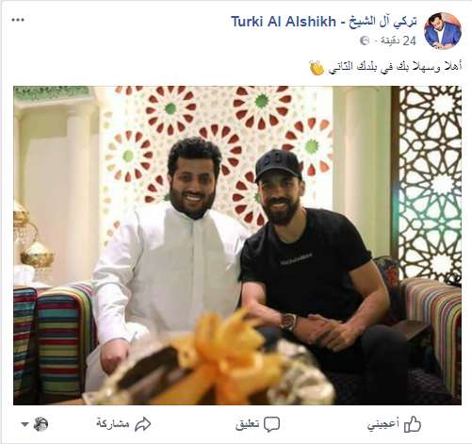Image resolution: width=472 pixels, height=444 pixels.
Task: Click the wristwatch in the photo
Action: coord(288,321)
